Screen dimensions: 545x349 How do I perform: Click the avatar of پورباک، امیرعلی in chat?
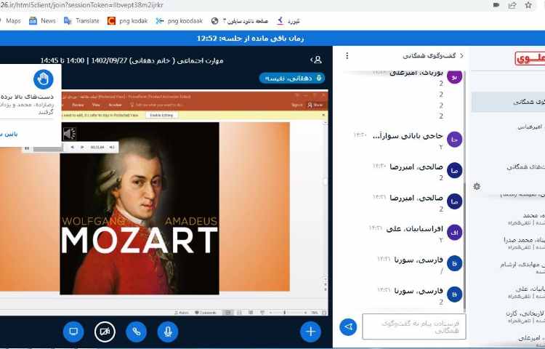(454, 77)
